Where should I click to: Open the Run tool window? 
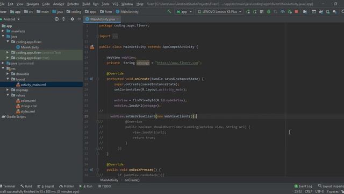(x=86, y=186)
